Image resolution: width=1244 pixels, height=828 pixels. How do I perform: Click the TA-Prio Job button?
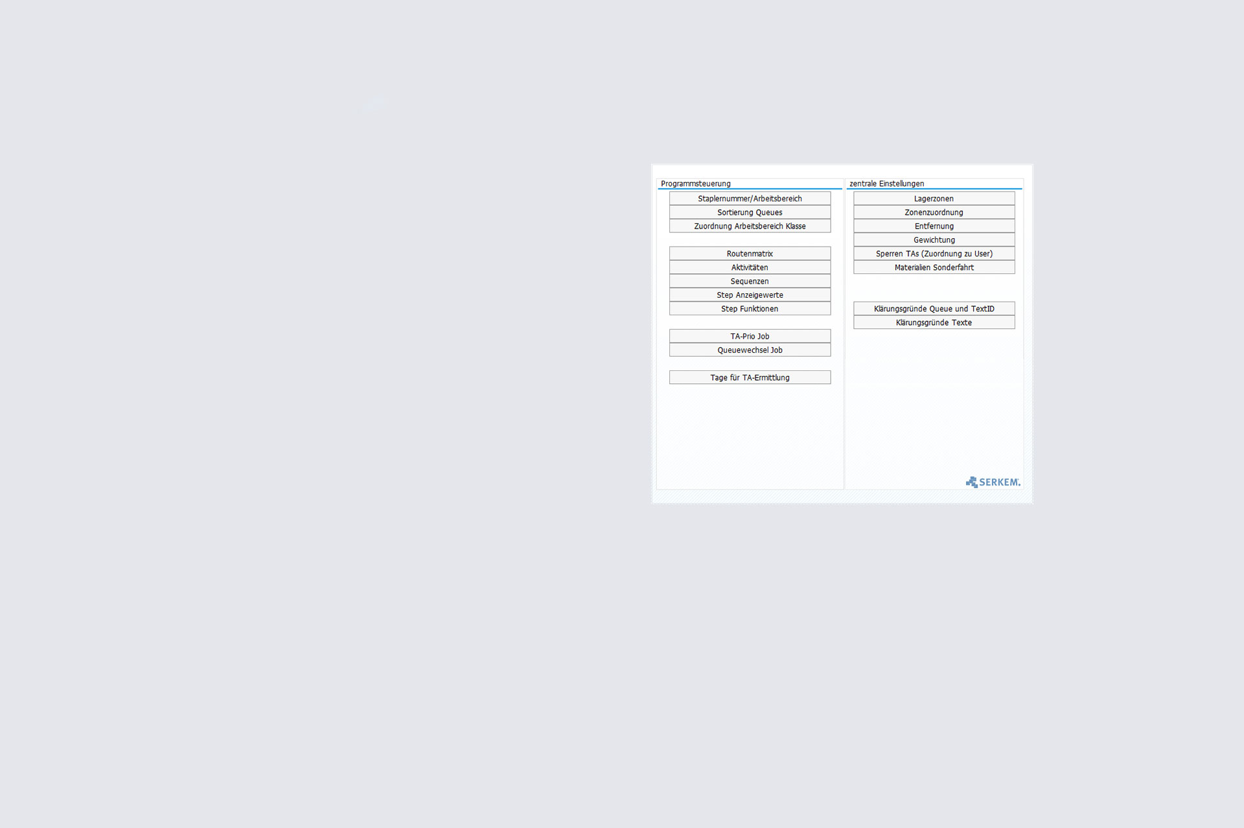coord(750,336)
